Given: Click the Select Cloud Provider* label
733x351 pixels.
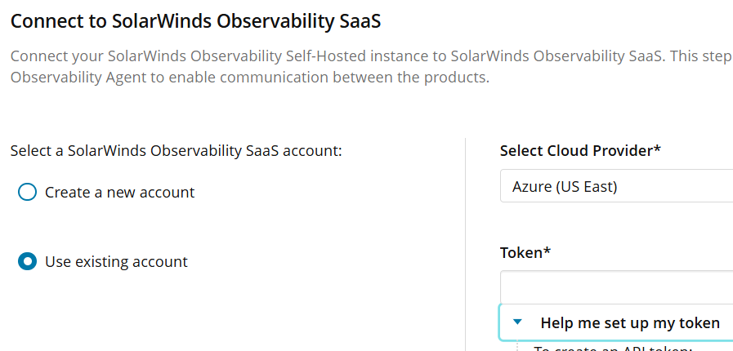Looking at the screenshot, I should click(x=580, y=151).
